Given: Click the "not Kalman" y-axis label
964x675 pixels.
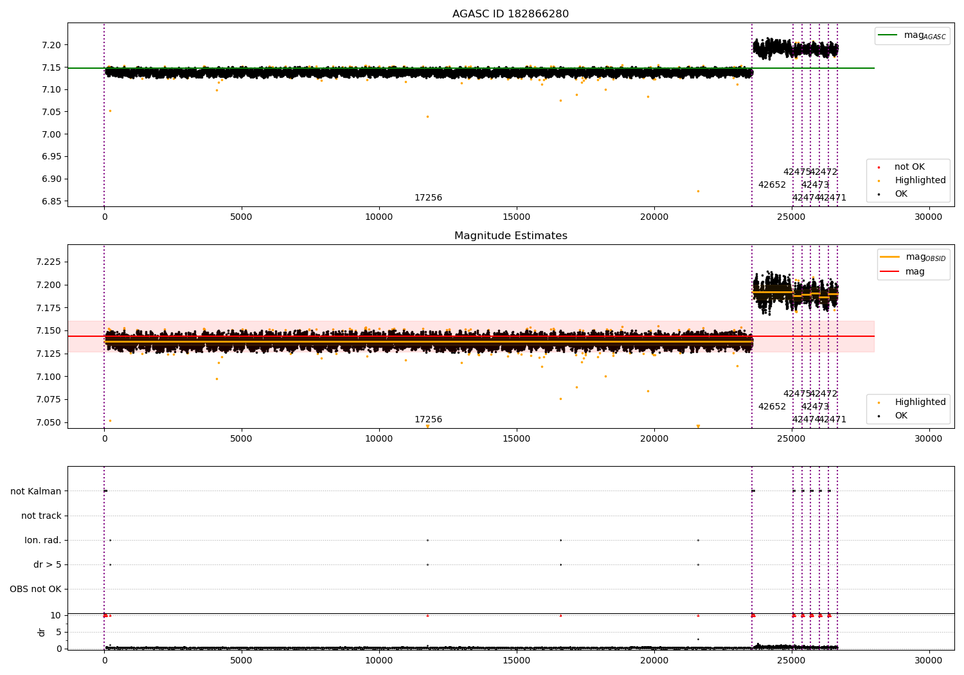Looking at the screenshot, I should click(36, 492).
